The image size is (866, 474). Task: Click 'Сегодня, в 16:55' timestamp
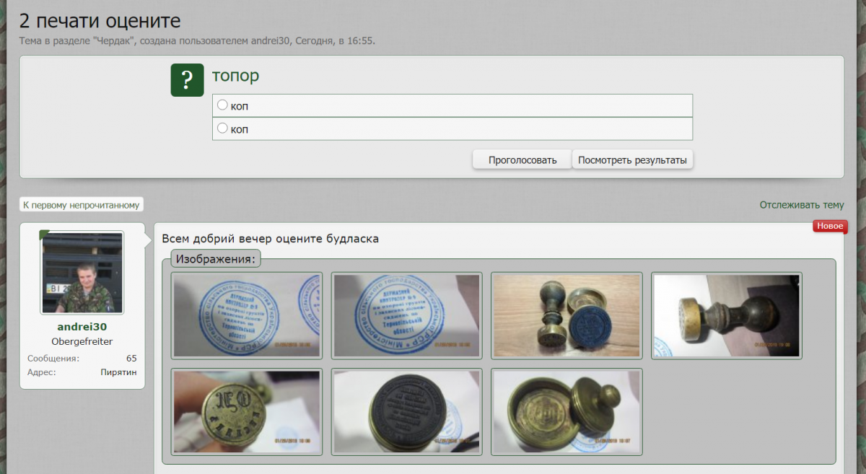click(334, 40)
